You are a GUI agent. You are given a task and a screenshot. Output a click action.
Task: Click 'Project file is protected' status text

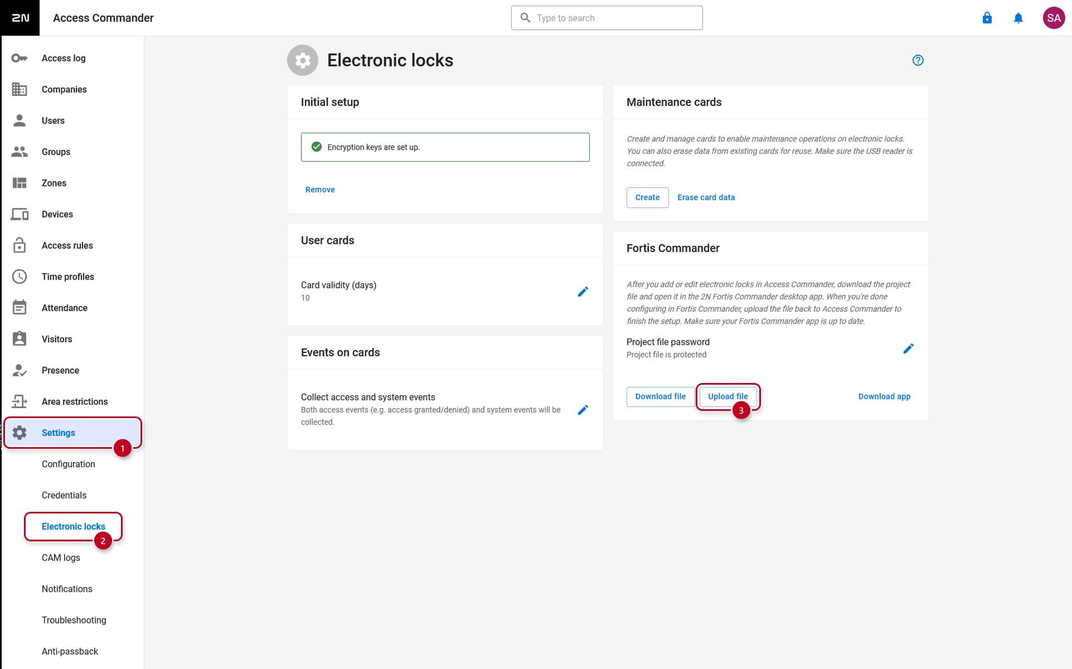pos(666,355)
